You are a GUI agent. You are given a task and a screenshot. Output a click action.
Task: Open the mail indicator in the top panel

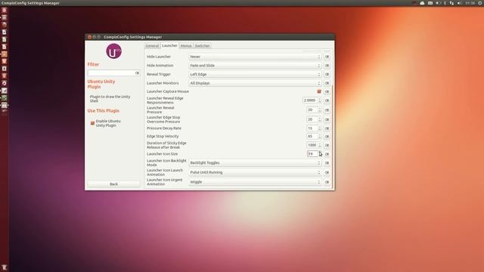tap(430, 3)
